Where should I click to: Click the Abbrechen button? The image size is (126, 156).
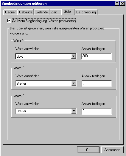click(x=112, y=150)
